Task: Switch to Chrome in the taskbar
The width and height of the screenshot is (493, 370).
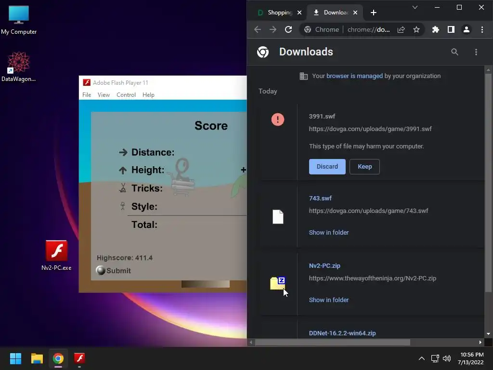Action: (58, 358)
